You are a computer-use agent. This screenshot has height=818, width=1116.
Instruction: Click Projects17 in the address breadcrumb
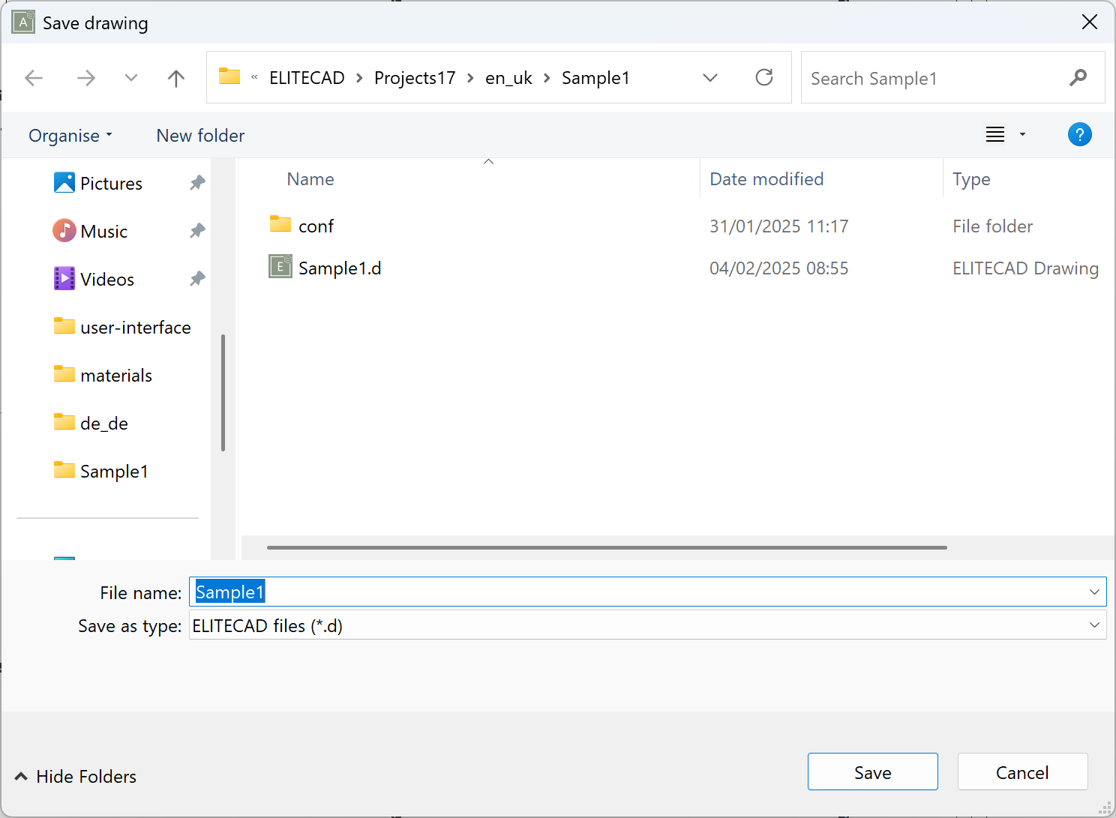coord(415,78)
